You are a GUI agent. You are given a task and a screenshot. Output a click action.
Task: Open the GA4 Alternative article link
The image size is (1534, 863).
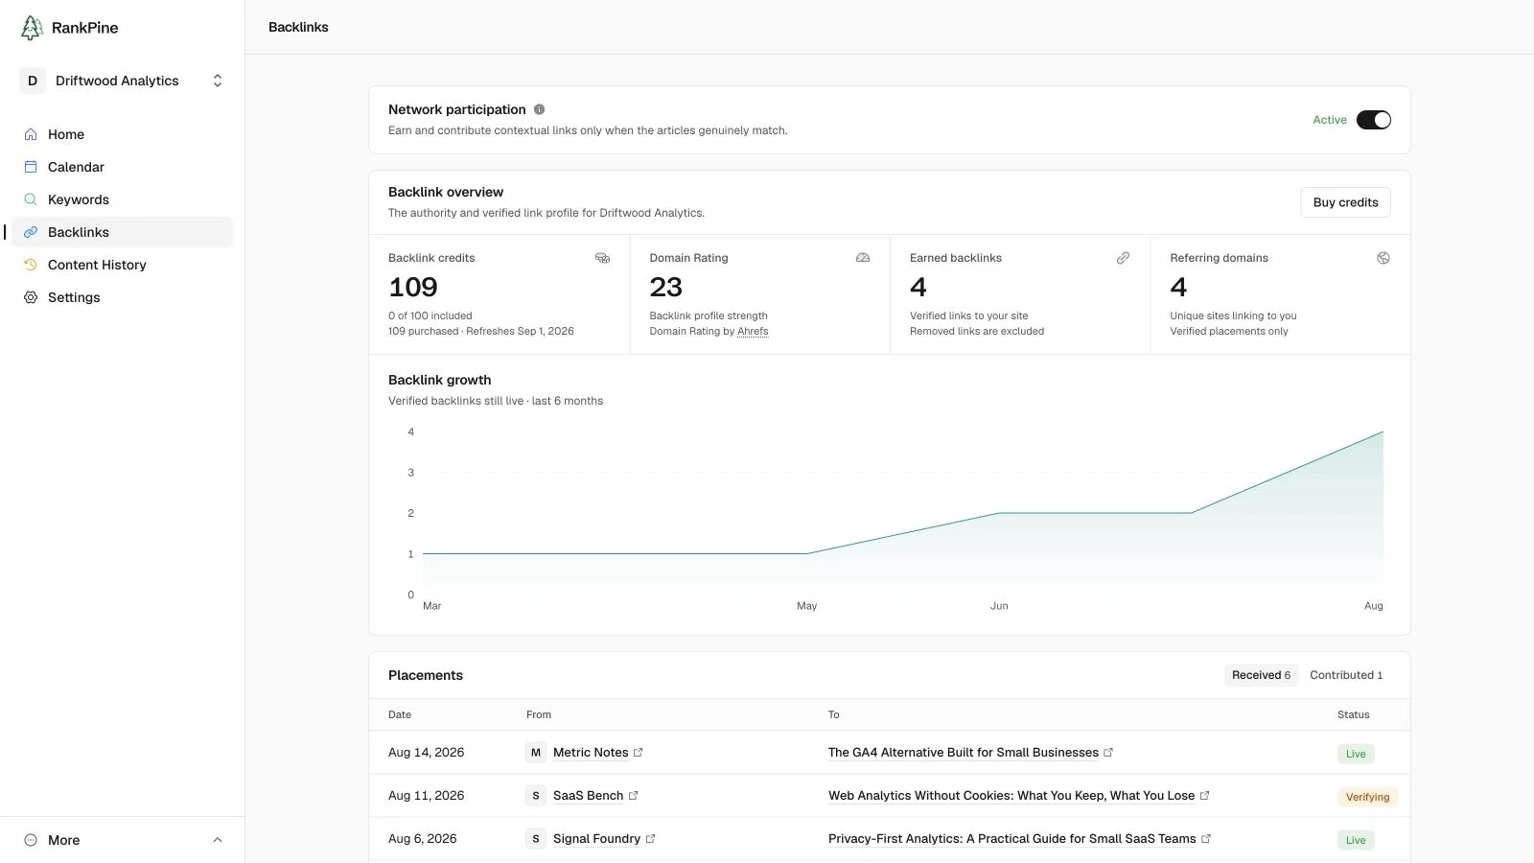click(964, 753)
